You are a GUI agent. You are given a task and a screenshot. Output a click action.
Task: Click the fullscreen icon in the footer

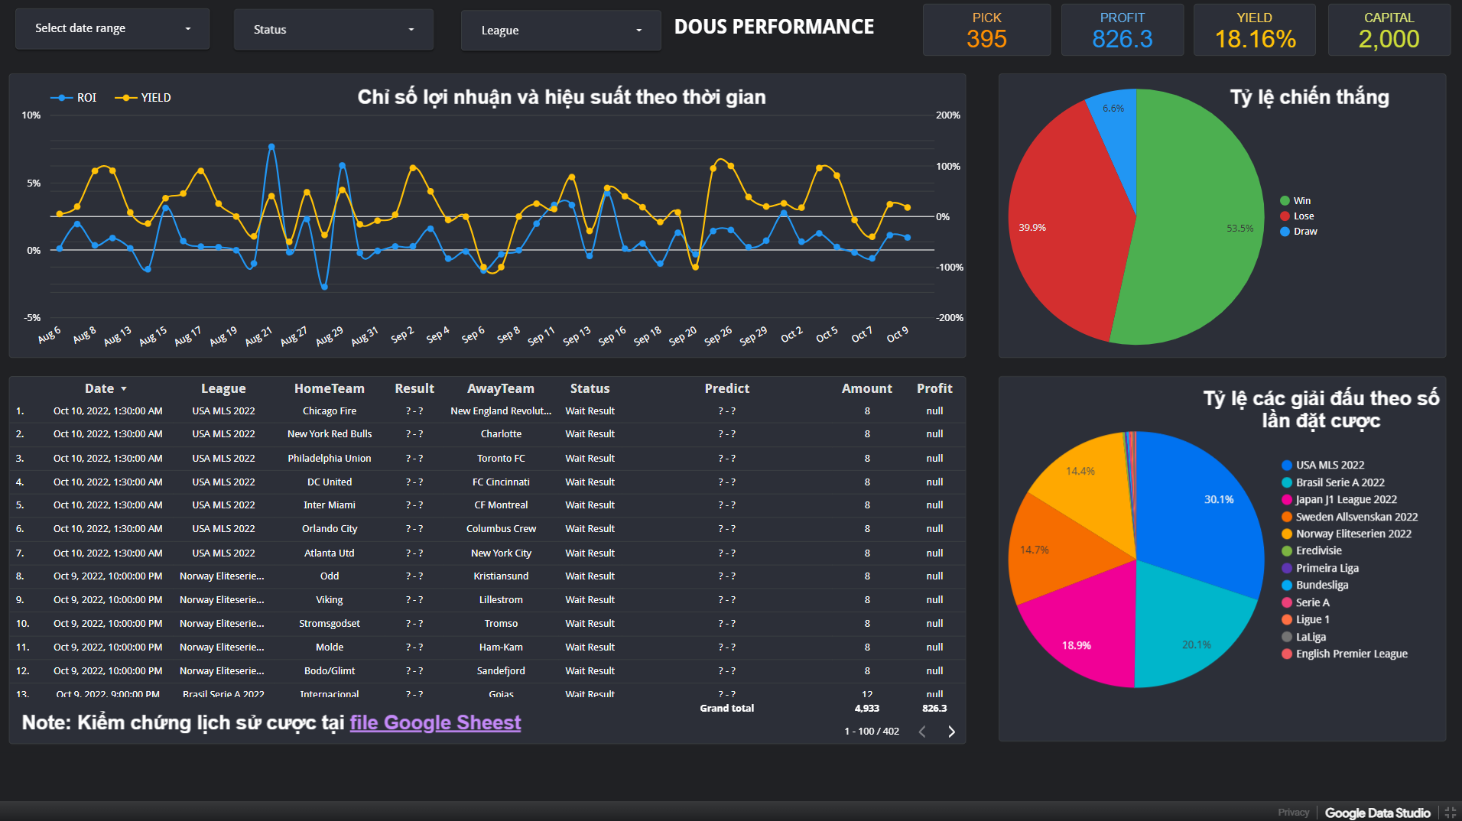pyautogui.click(x=1450, y=813)
